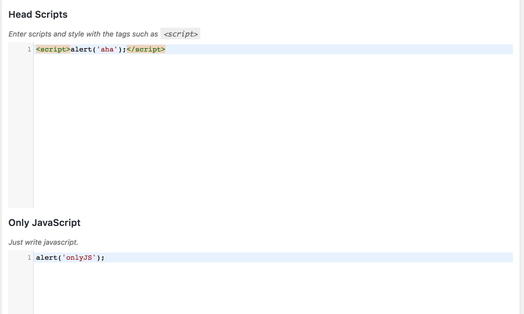Select line number 1 in Only JavaScript editor
524x314 pixels.
tap(29, 258)
